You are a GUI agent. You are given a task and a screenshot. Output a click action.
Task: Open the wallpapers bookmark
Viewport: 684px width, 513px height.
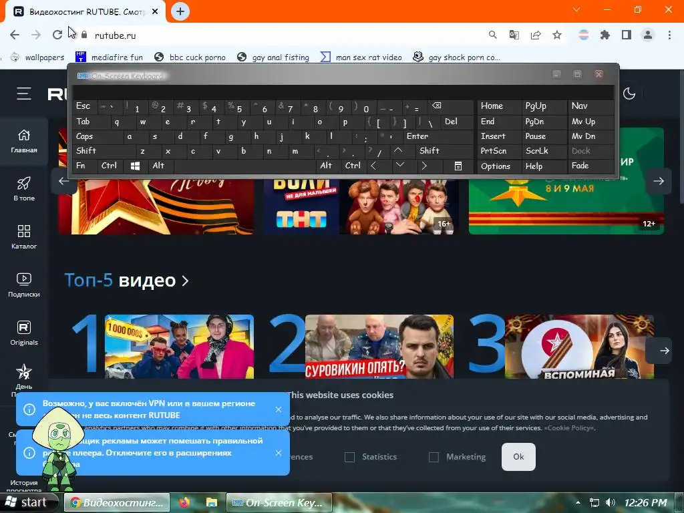[37, 57]
